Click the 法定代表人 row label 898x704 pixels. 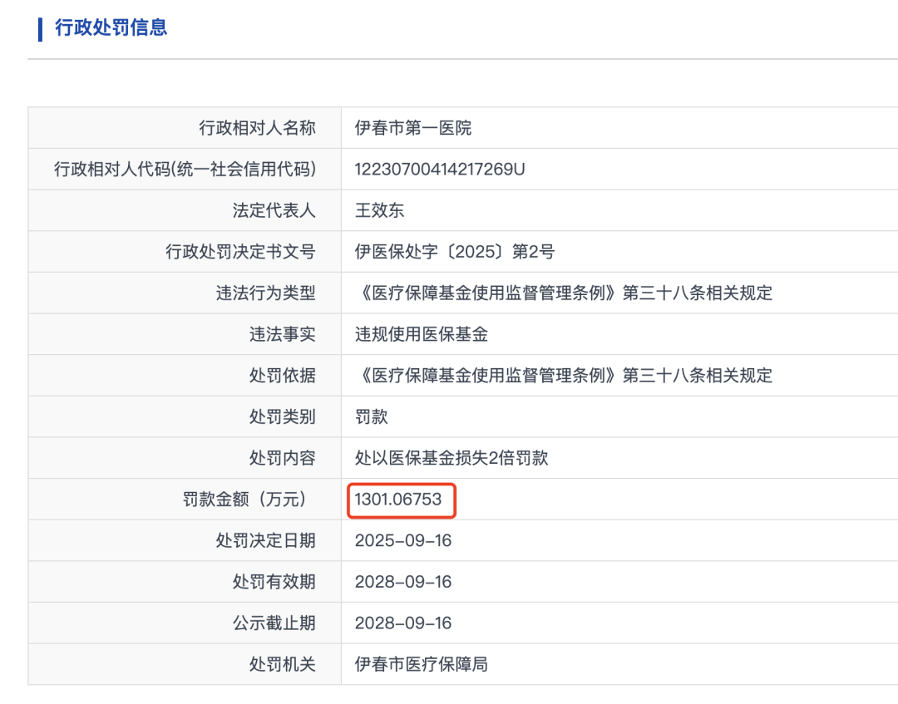click(274, 210)
